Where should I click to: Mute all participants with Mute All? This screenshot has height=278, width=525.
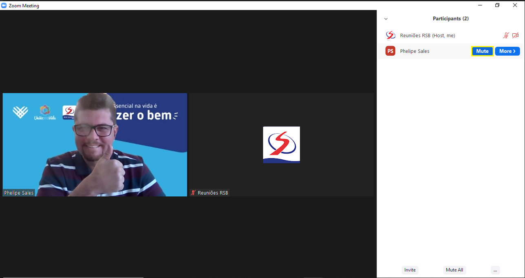454,270
